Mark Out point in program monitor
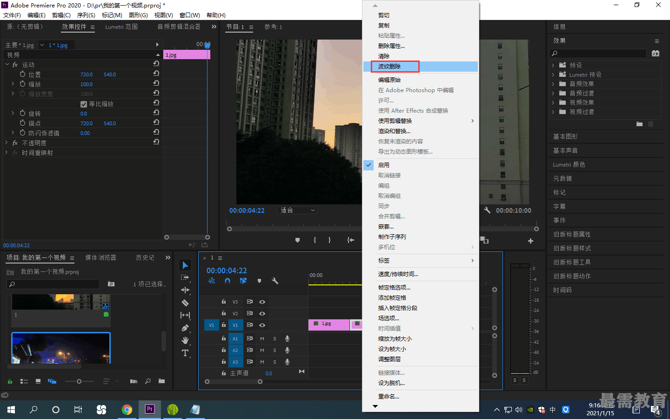This screenshot has width=670, height=419. click(329, 240)
